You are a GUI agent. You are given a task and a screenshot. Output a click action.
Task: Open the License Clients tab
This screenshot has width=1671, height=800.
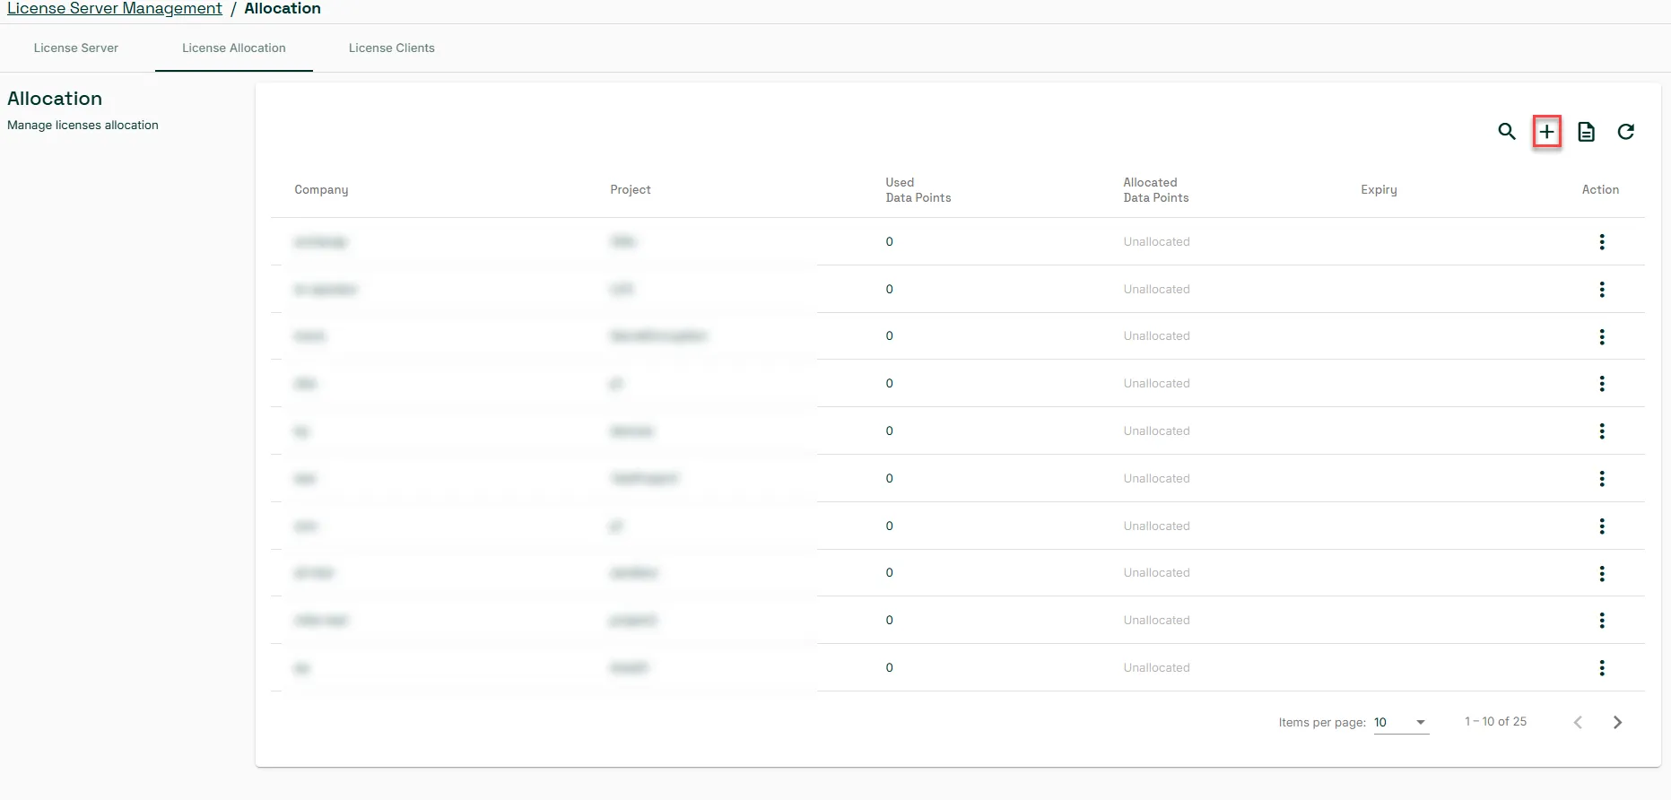[392, 48]
